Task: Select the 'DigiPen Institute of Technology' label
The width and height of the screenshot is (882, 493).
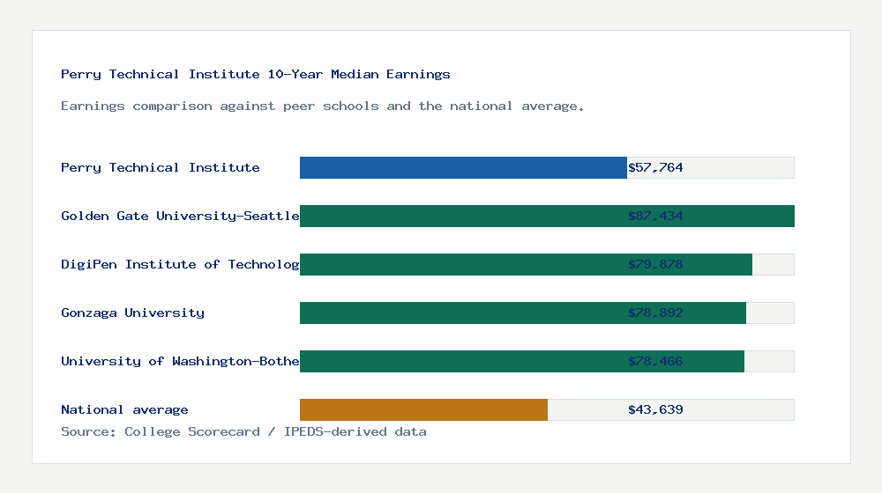Action: pos(180,264)
